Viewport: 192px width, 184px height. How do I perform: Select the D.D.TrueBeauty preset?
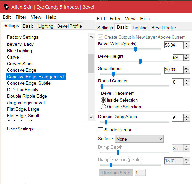23,90
